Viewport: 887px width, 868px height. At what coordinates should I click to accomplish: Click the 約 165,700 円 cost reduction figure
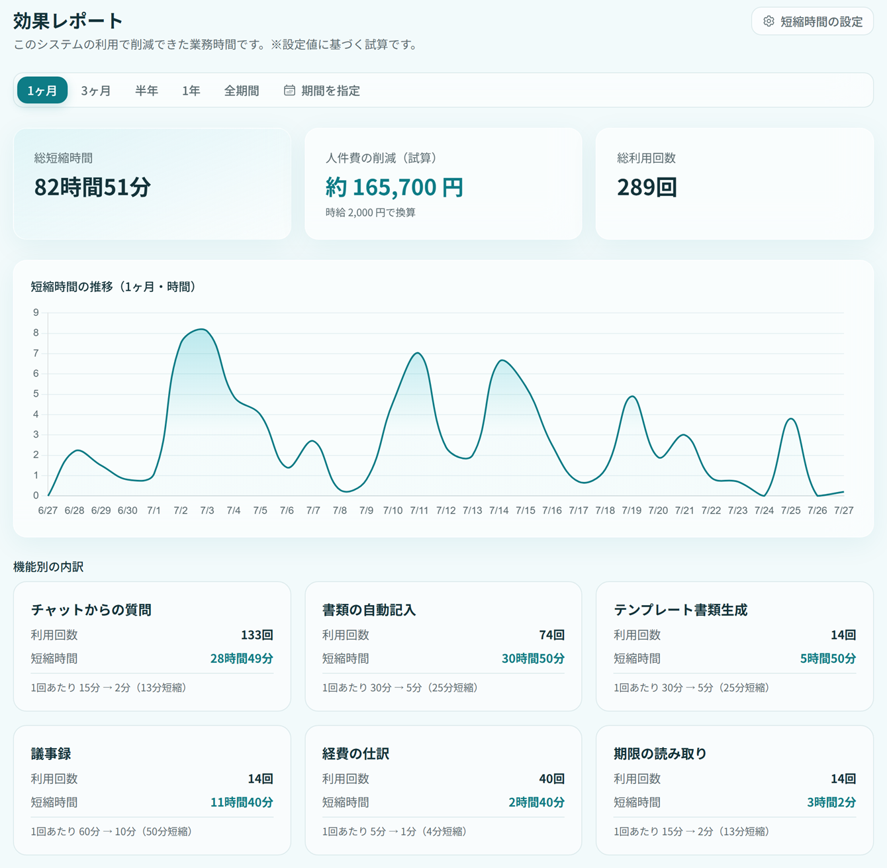pos(395,187)
